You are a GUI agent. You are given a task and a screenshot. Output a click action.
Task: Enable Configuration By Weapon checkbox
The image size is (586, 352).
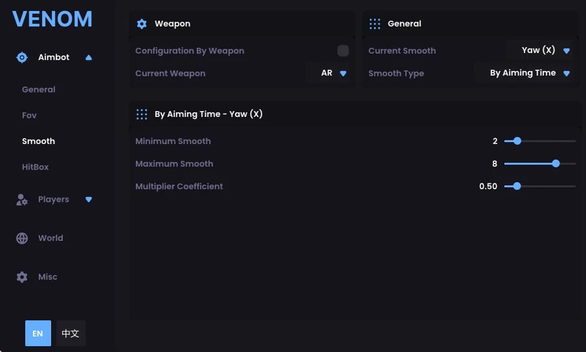(x=343, y=51)
